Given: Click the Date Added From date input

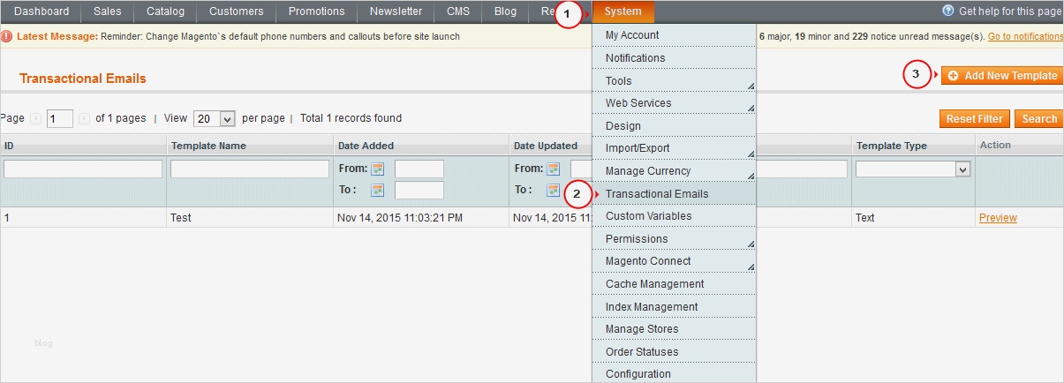Looking at the screenshot, I should pyautogui.click(x=419, y=169).
